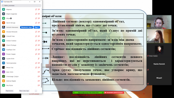
Task: Select participant name Шевчук Вадим
Action: pyautogui.click(x=11, y=81)
